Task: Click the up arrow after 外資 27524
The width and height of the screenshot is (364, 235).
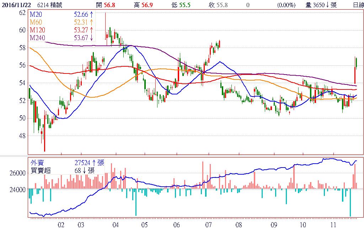Action: point(94,163)
